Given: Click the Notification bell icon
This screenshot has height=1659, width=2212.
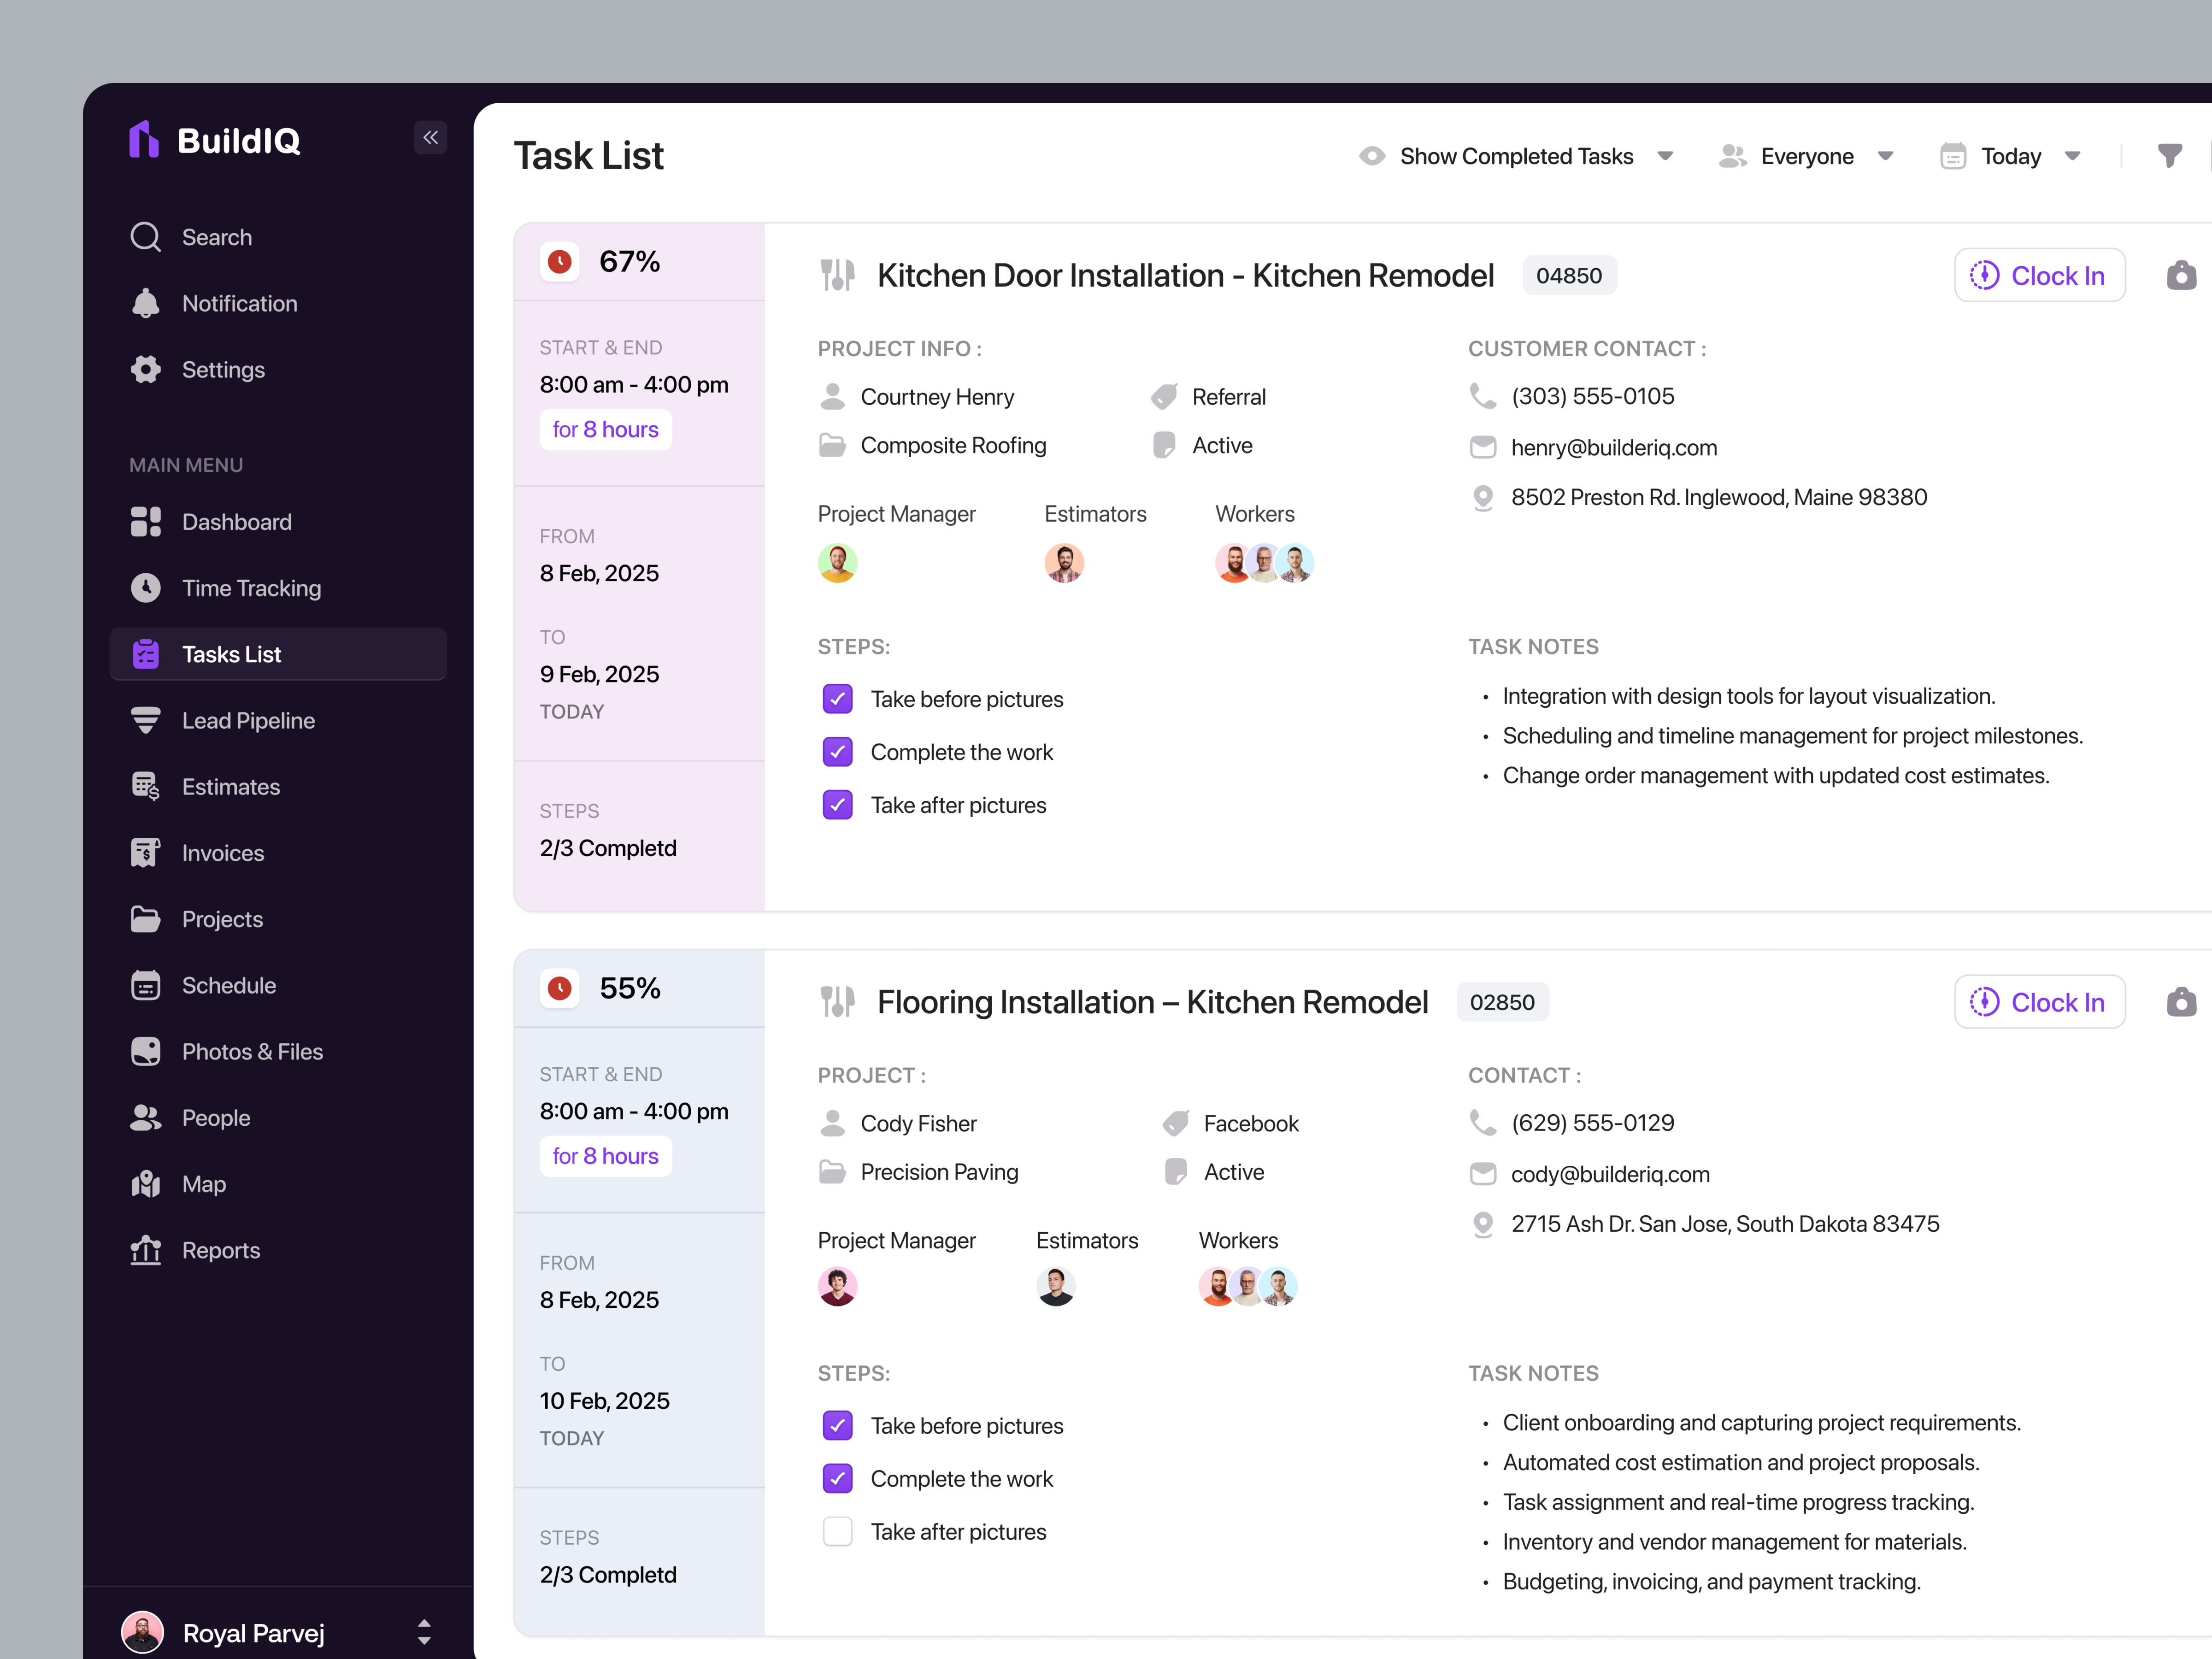Looking at the screenshot, I should 146,303.
